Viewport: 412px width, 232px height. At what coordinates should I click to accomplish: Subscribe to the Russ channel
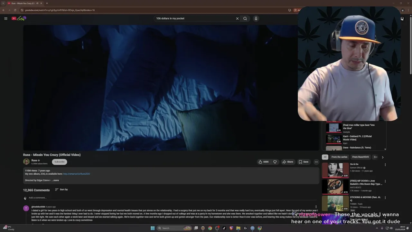60,162
